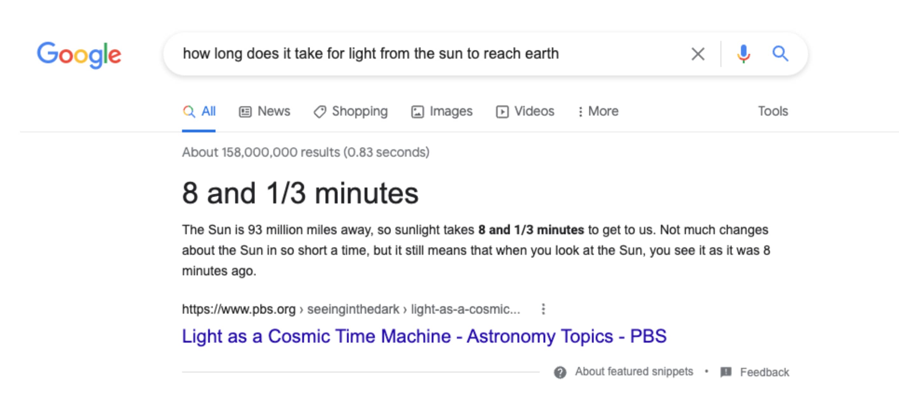This screenshot has width=899, height=417.
Task: Open the More dropdown menu
Action: click(x=598, y=111)
